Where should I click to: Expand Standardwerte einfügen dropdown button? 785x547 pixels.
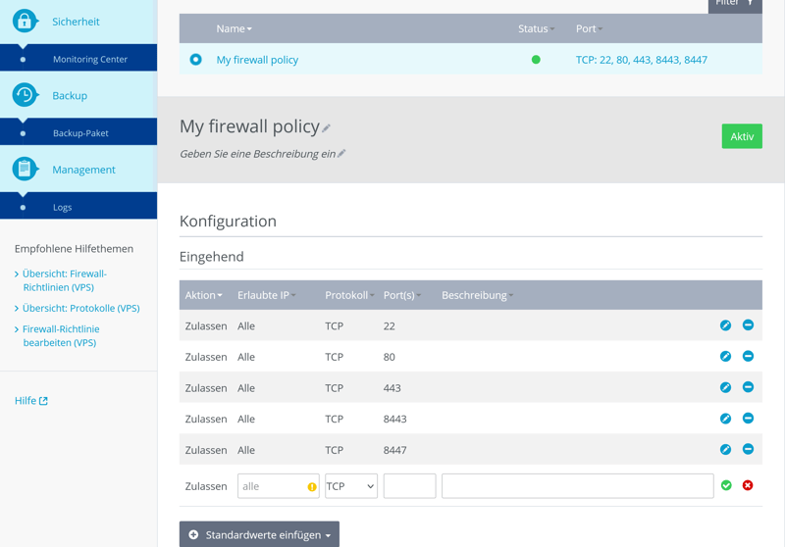point(259,535)
